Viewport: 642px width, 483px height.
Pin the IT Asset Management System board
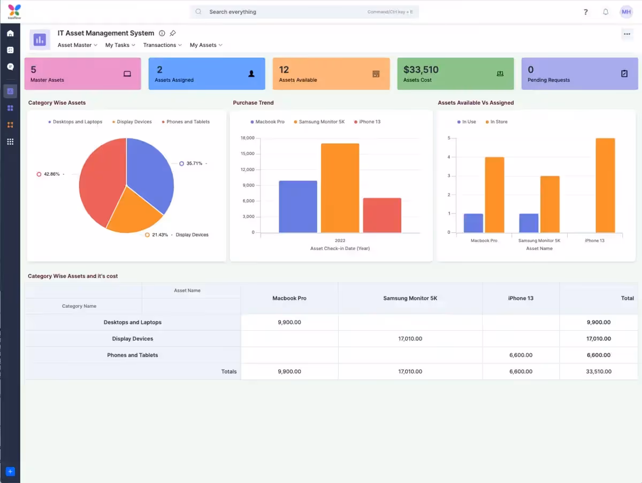click(172, 33)
